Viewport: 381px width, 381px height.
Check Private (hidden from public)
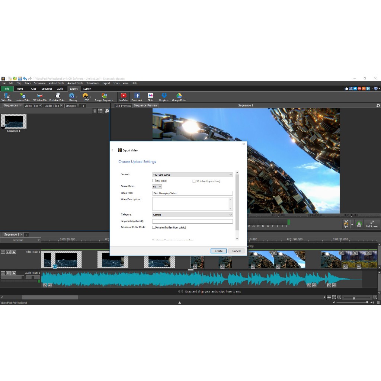[x=154, y=227]
